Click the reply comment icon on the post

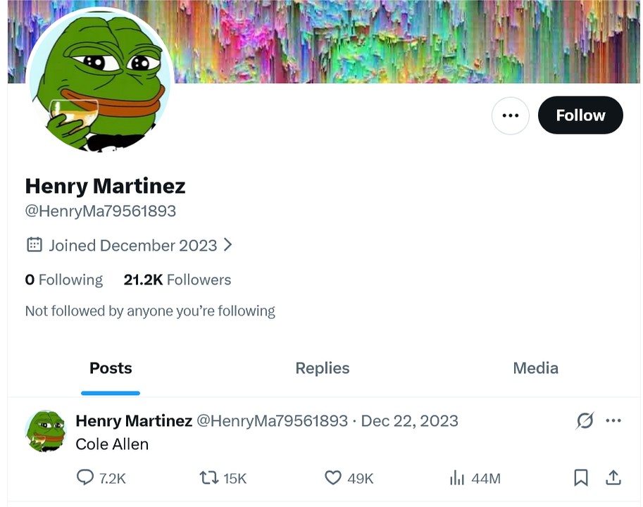[x=85, y=478]
